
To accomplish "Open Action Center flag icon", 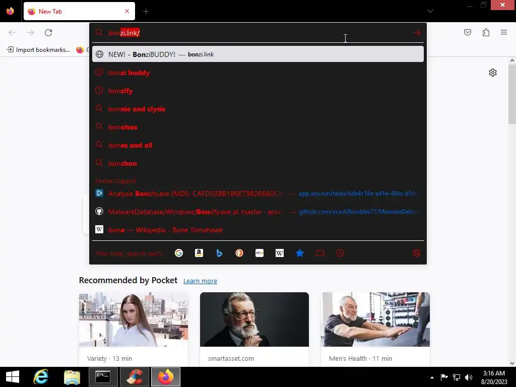I will pos(444,377).
